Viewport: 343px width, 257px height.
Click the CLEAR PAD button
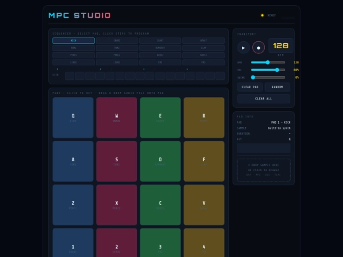(x=250, y=87)
